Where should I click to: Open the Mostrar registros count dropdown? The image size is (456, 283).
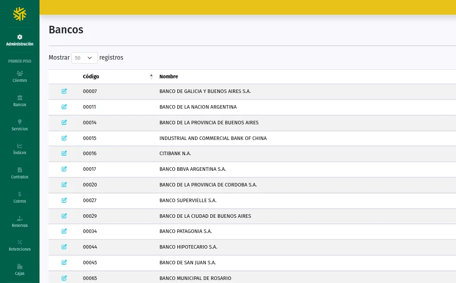pos(84,58)
